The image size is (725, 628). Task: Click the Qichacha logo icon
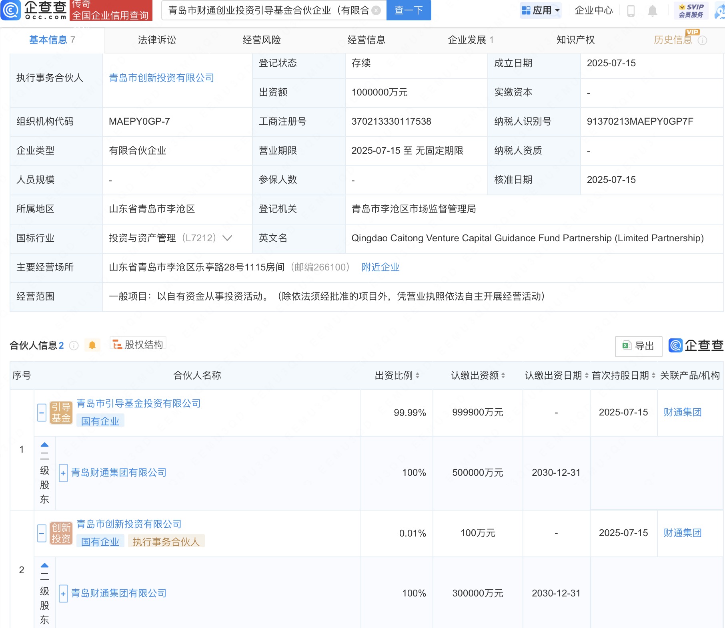click(x=11, y=10)
